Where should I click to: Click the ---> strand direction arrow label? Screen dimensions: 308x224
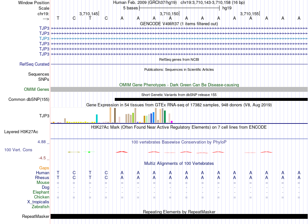click(46, 19)
